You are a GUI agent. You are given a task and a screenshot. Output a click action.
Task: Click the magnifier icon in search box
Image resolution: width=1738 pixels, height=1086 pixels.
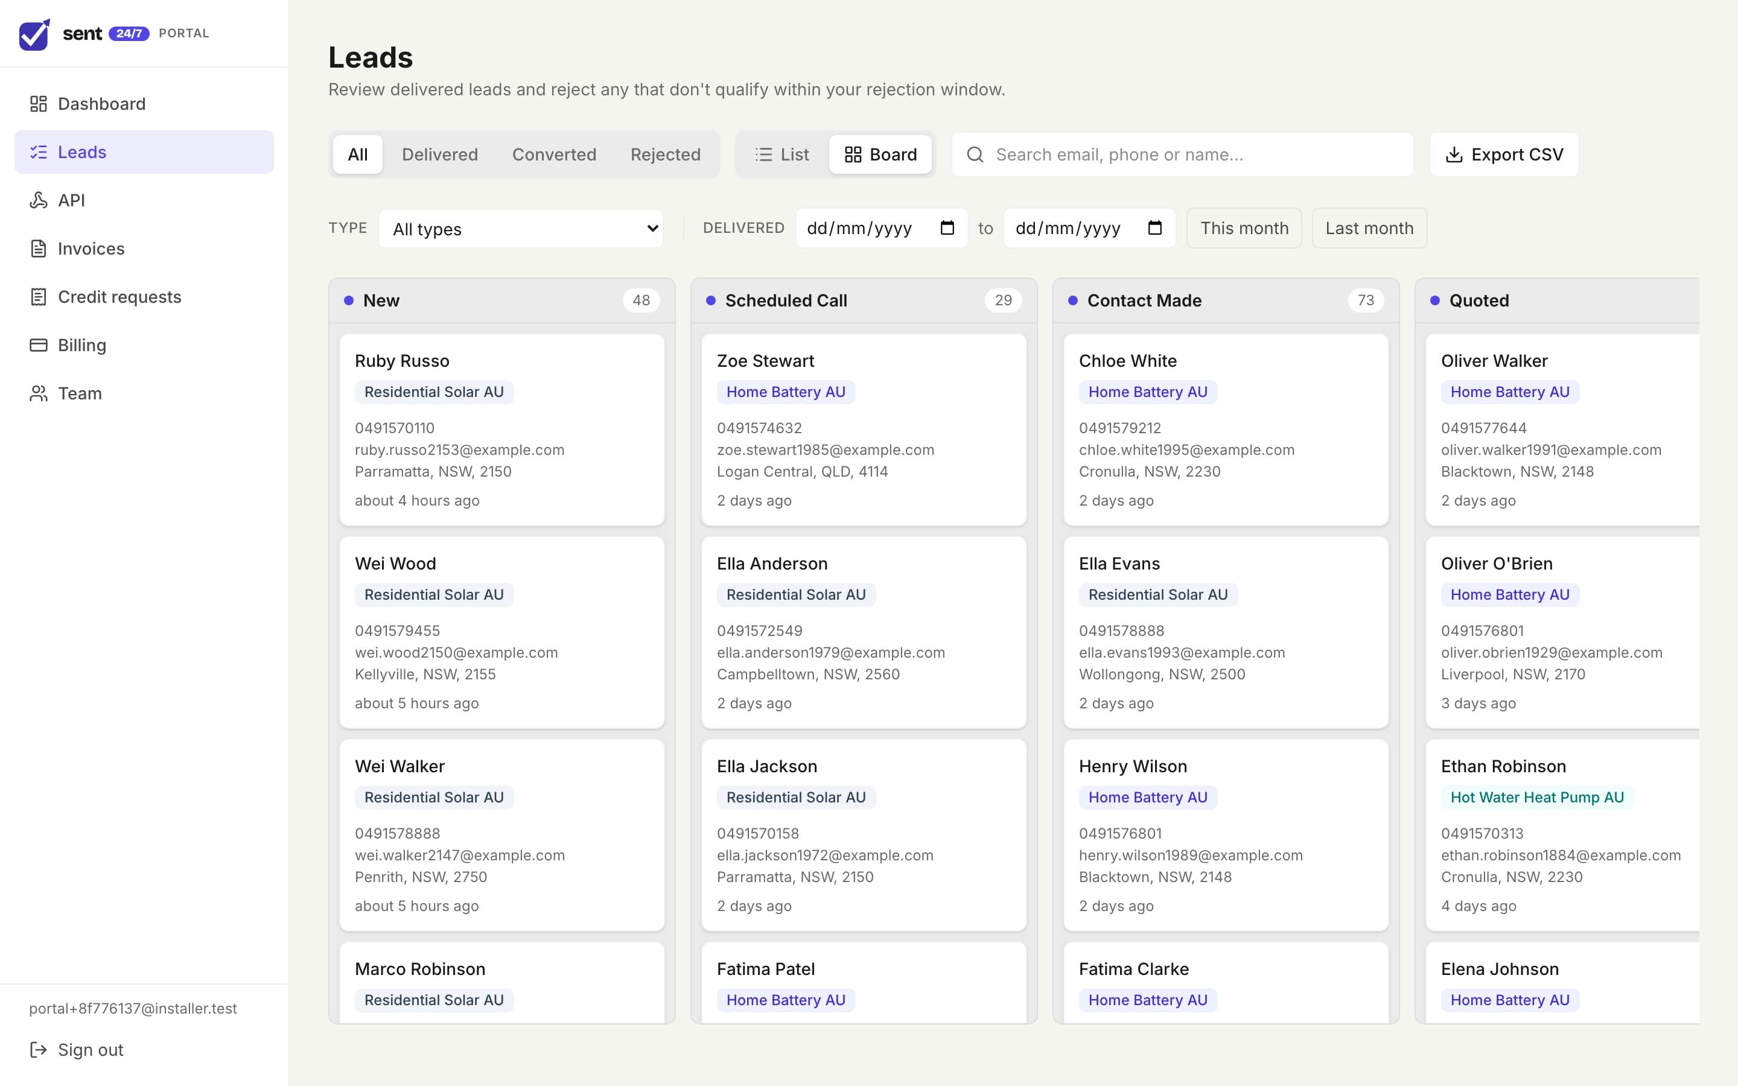(975, 154)
